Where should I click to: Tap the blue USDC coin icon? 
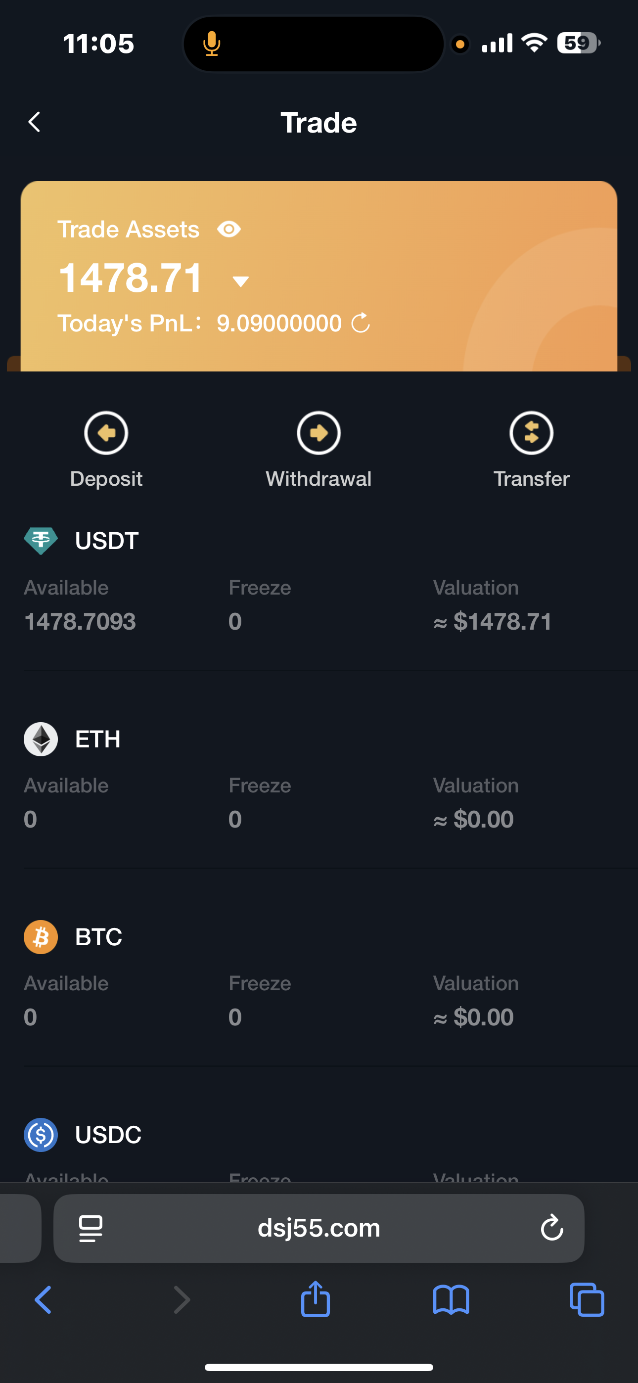pyautogui.click(x=41, y=1134)
